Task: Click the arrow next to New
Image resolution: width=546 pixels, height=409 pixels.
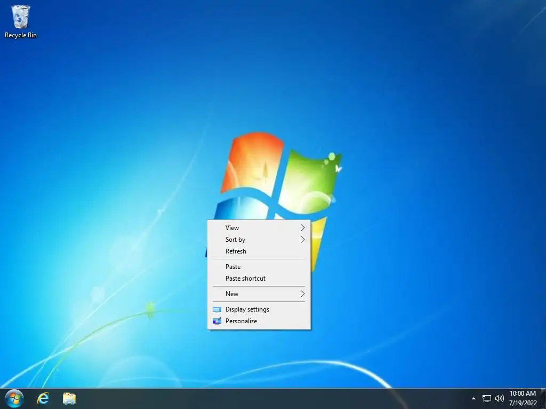Action: [x=303, y=294]
